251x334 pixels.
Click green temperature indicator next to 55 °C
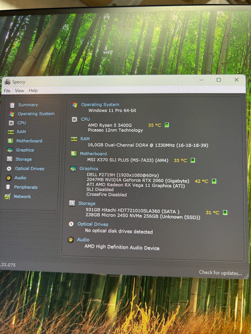tap(167, 125)
